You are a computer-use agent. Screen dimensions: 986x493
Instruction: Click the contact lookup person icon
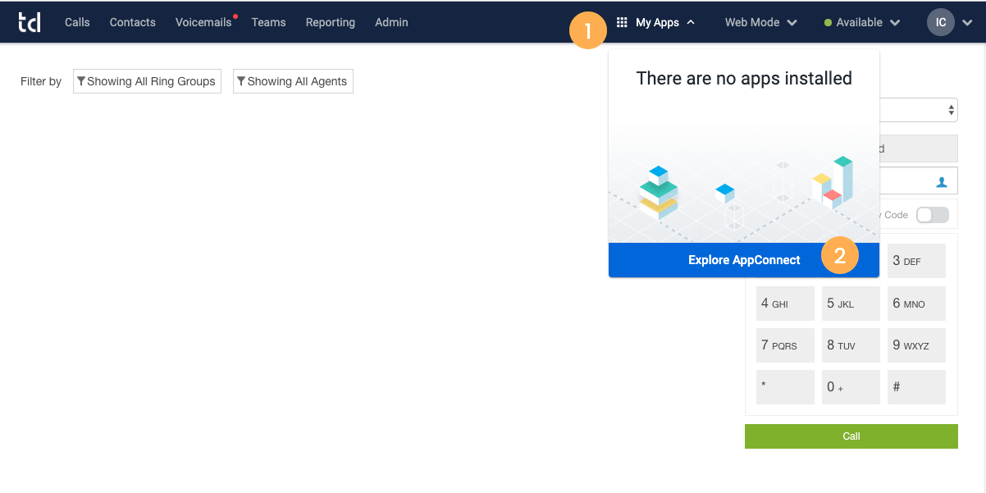pyautogui.click(x=940, y=180)
